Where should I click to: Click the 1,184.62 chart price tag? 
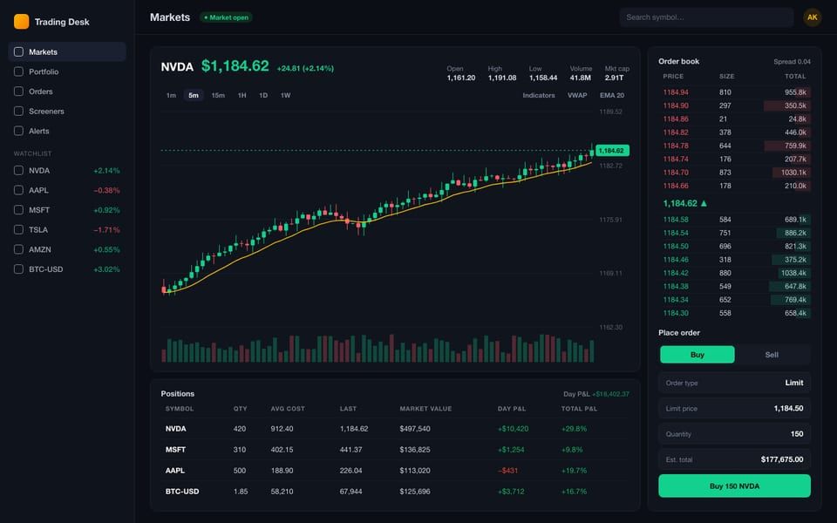point(612,151)
